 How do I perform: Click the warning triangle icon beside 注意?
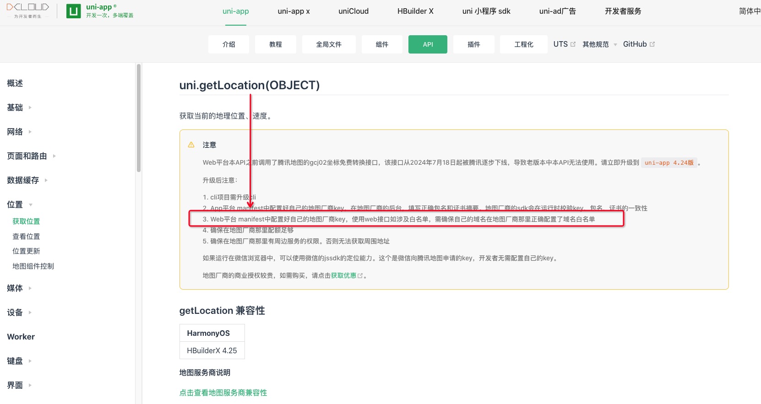click(x=191, y=145)
